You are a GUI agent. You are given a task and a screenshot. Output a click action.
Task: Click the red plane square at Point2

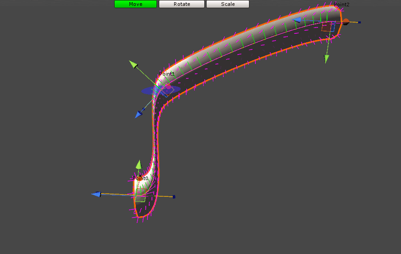coord(327,27)
